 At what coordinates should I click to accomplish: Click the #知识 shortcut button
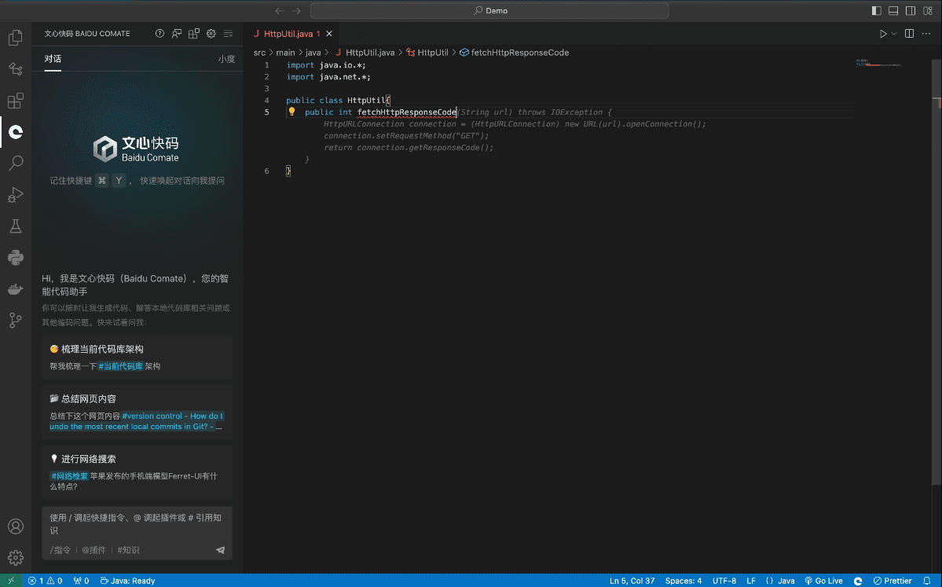[x=129, y=550]
